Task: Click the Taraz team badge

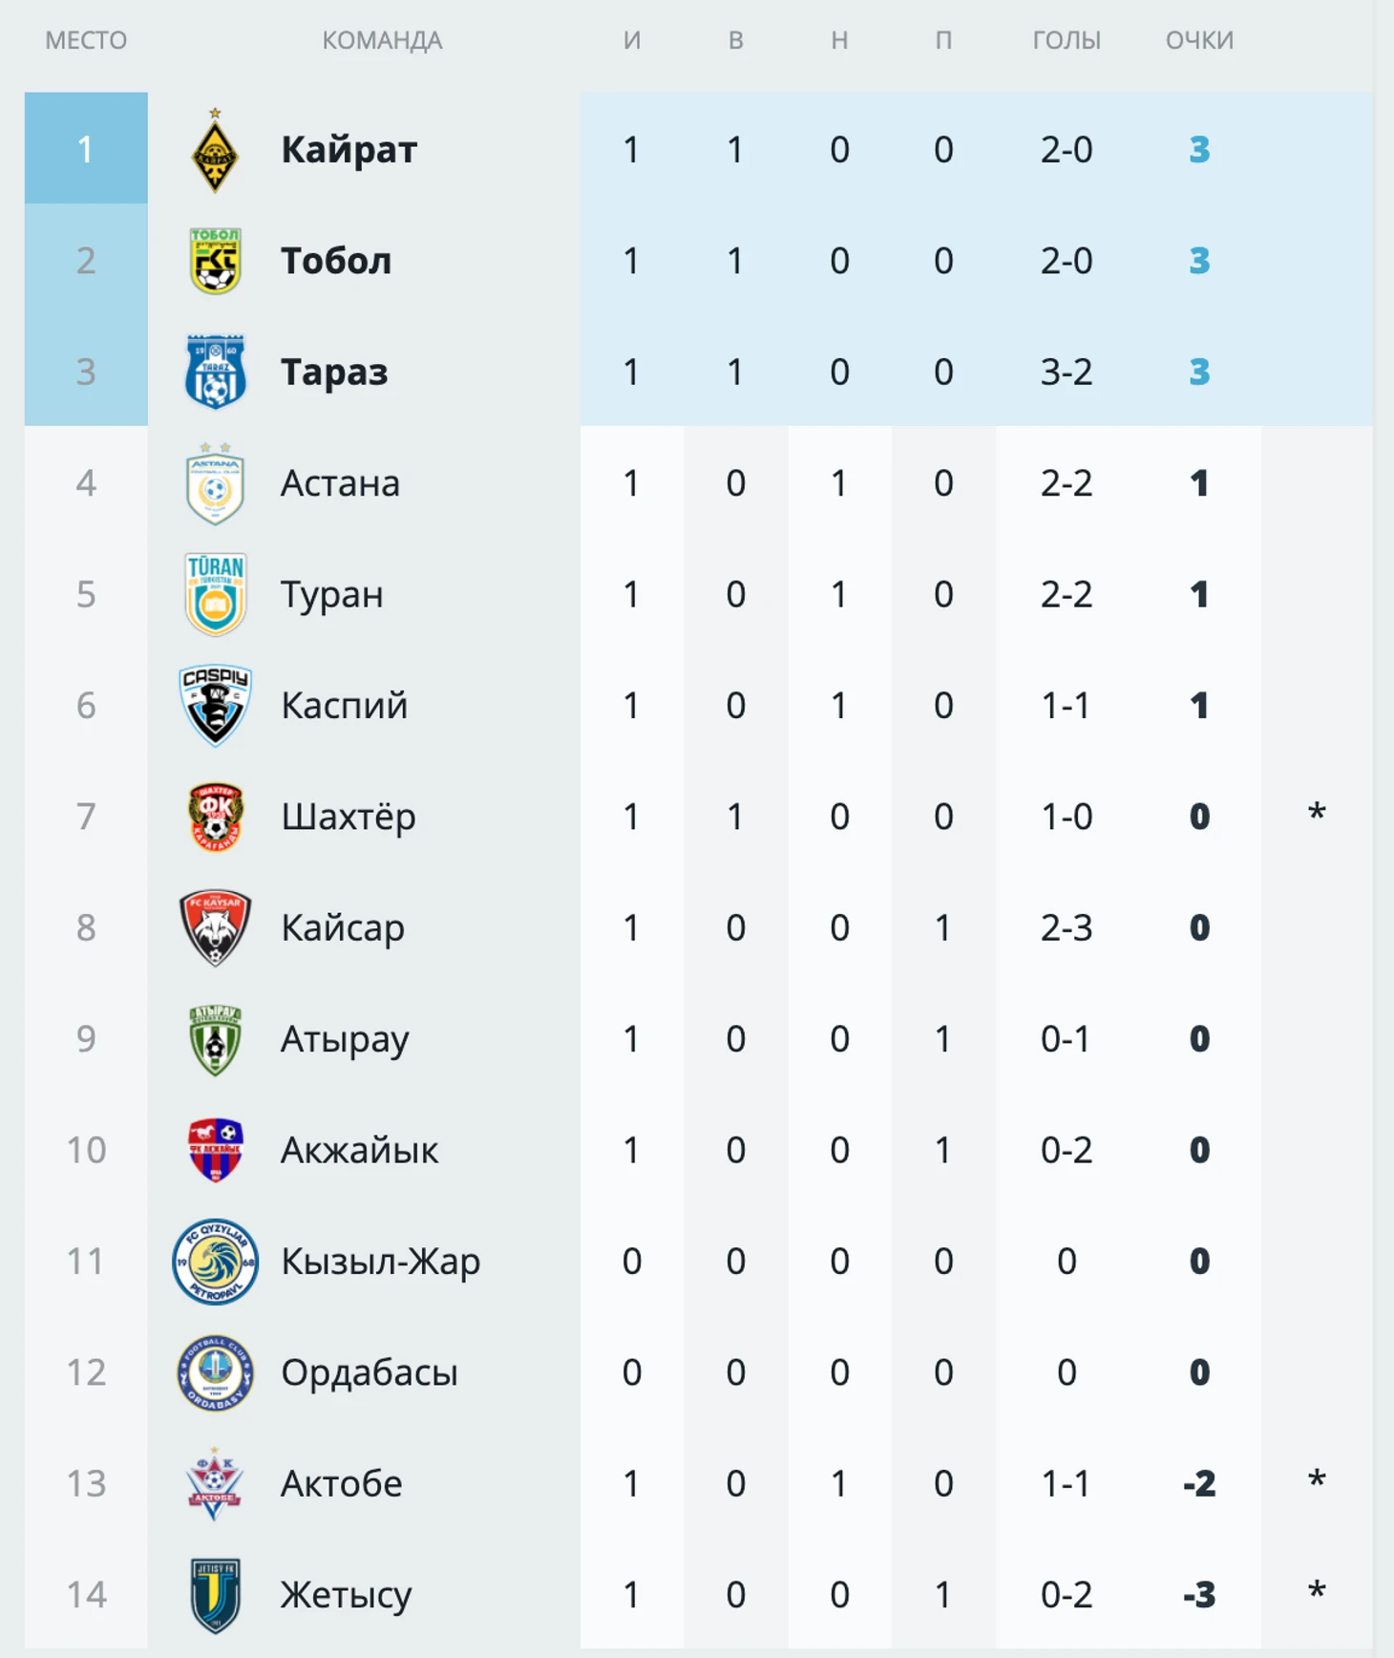Action: tap(215, 372)
